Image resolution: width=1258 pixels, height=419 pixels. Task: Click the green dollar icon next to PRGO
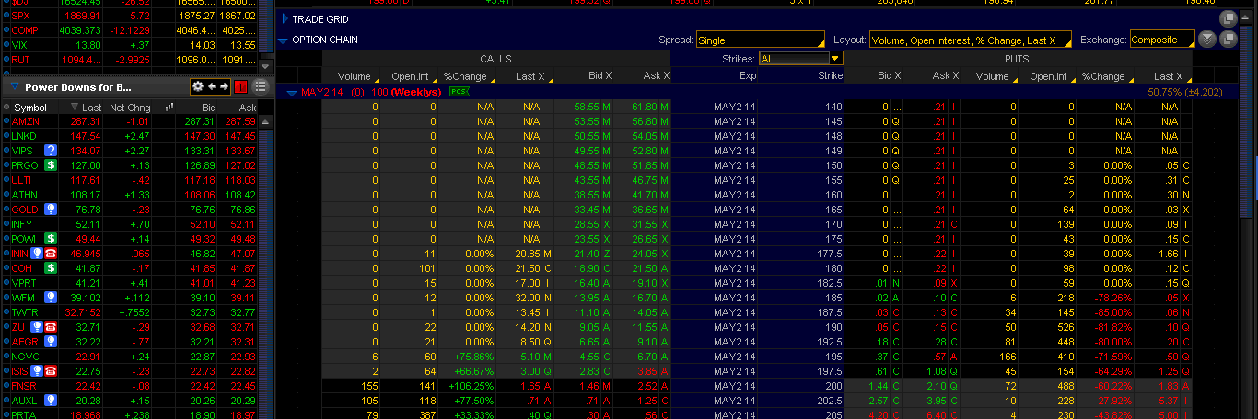(x=52, y=165)
